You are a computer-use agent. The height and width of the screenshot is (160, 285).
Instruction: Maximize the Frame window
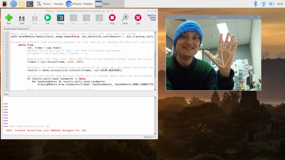[x=255, y=17]
